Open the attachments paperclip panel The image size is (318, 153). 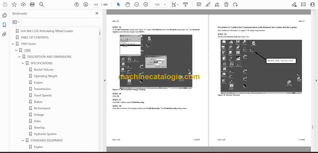coord(4,34)
